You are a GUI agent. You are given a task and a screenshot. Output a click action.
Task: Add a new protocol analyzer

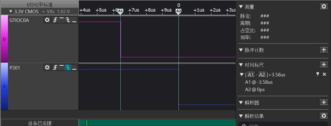(x=324, y=102)
